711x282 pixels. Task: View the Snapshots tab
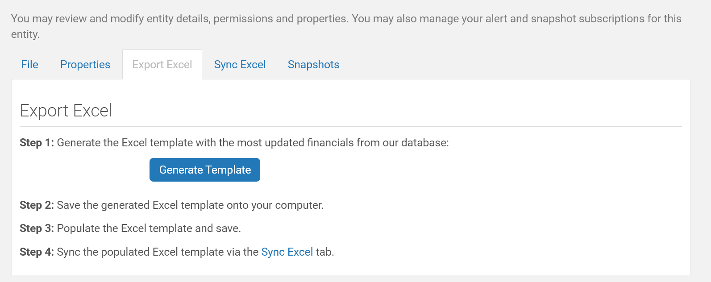click(x=313, y=65)
